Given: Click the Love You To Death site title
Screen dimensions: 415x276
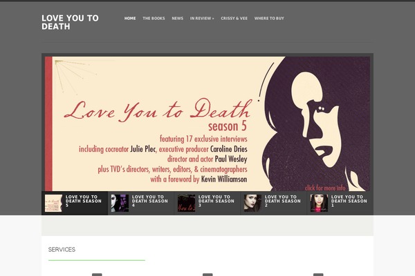Looking at the screenshot, I should pos(70,22).
